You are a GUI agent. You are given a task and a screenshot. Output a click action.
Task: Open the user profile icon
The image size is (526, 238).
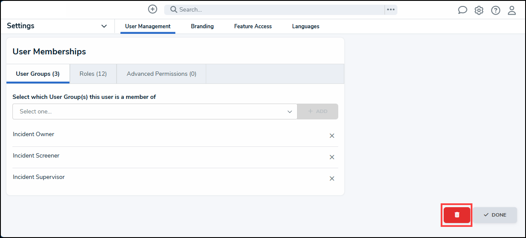click(x=512, y=10)
